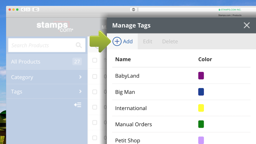The height and width of the screenshot is (144, 256).
Task: Click the 27 count badge
Action: [x=77, y=61]
